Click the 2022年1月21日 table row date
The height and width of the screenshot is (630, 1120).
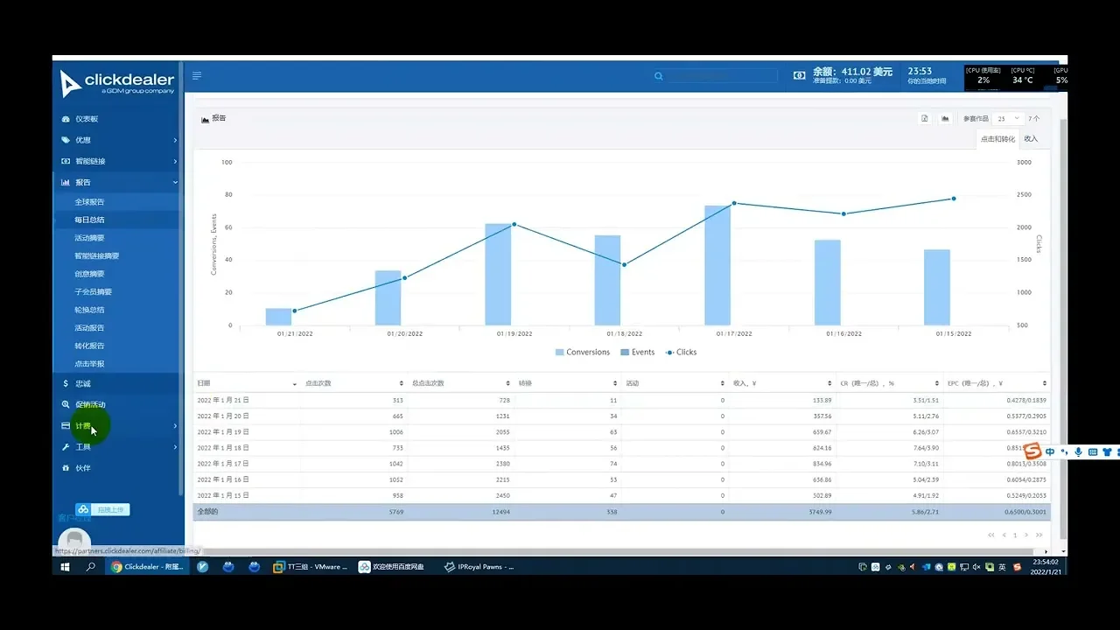[223, 400]
